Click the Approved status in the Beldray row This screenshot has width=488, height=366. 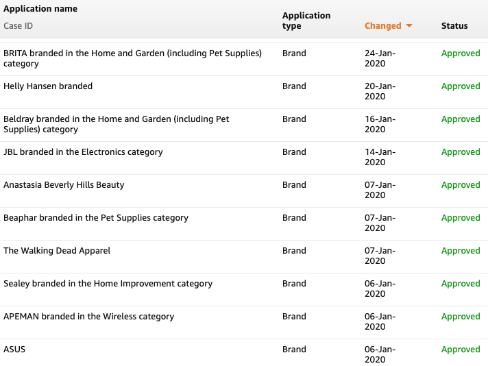[x=461, y=119]
